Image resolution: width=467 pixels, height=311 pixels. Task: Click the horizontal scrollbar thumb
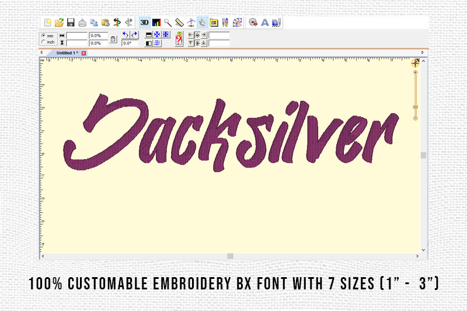230,256
